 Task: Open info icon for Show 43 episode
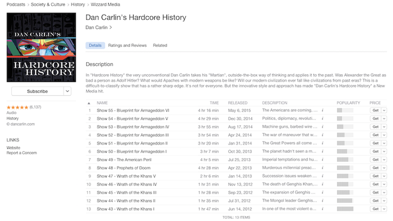point(322,209)
